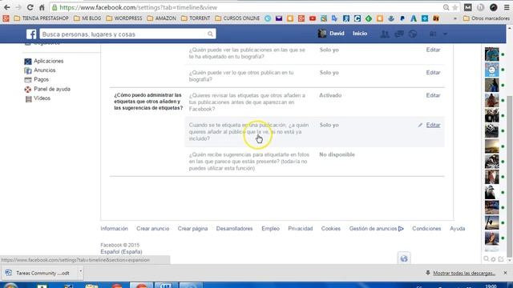513x288 pixels.
Task: Click the browser forward arrow
Action: click(18, 7)
